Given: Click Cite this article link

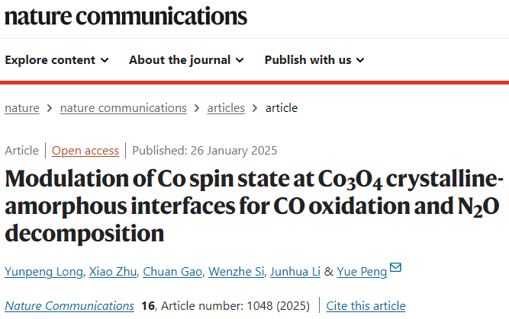Looking at the screenshot, I should pos(366,306).
